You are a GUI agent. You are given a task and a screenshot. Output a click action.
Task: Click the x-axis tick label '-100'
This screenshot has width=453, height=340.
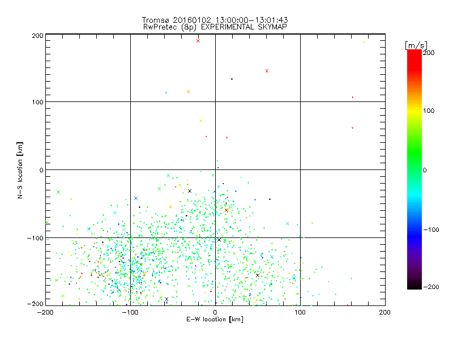[x=130, y=312]
